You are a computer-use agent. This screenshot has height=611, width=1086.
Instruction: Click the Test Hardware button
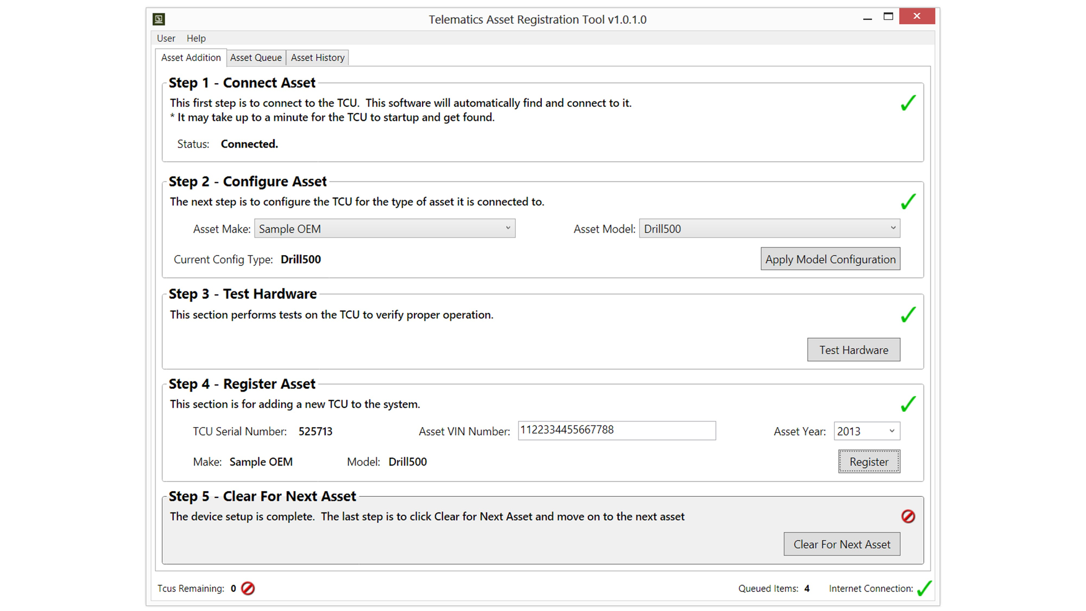tap(854, 350)
